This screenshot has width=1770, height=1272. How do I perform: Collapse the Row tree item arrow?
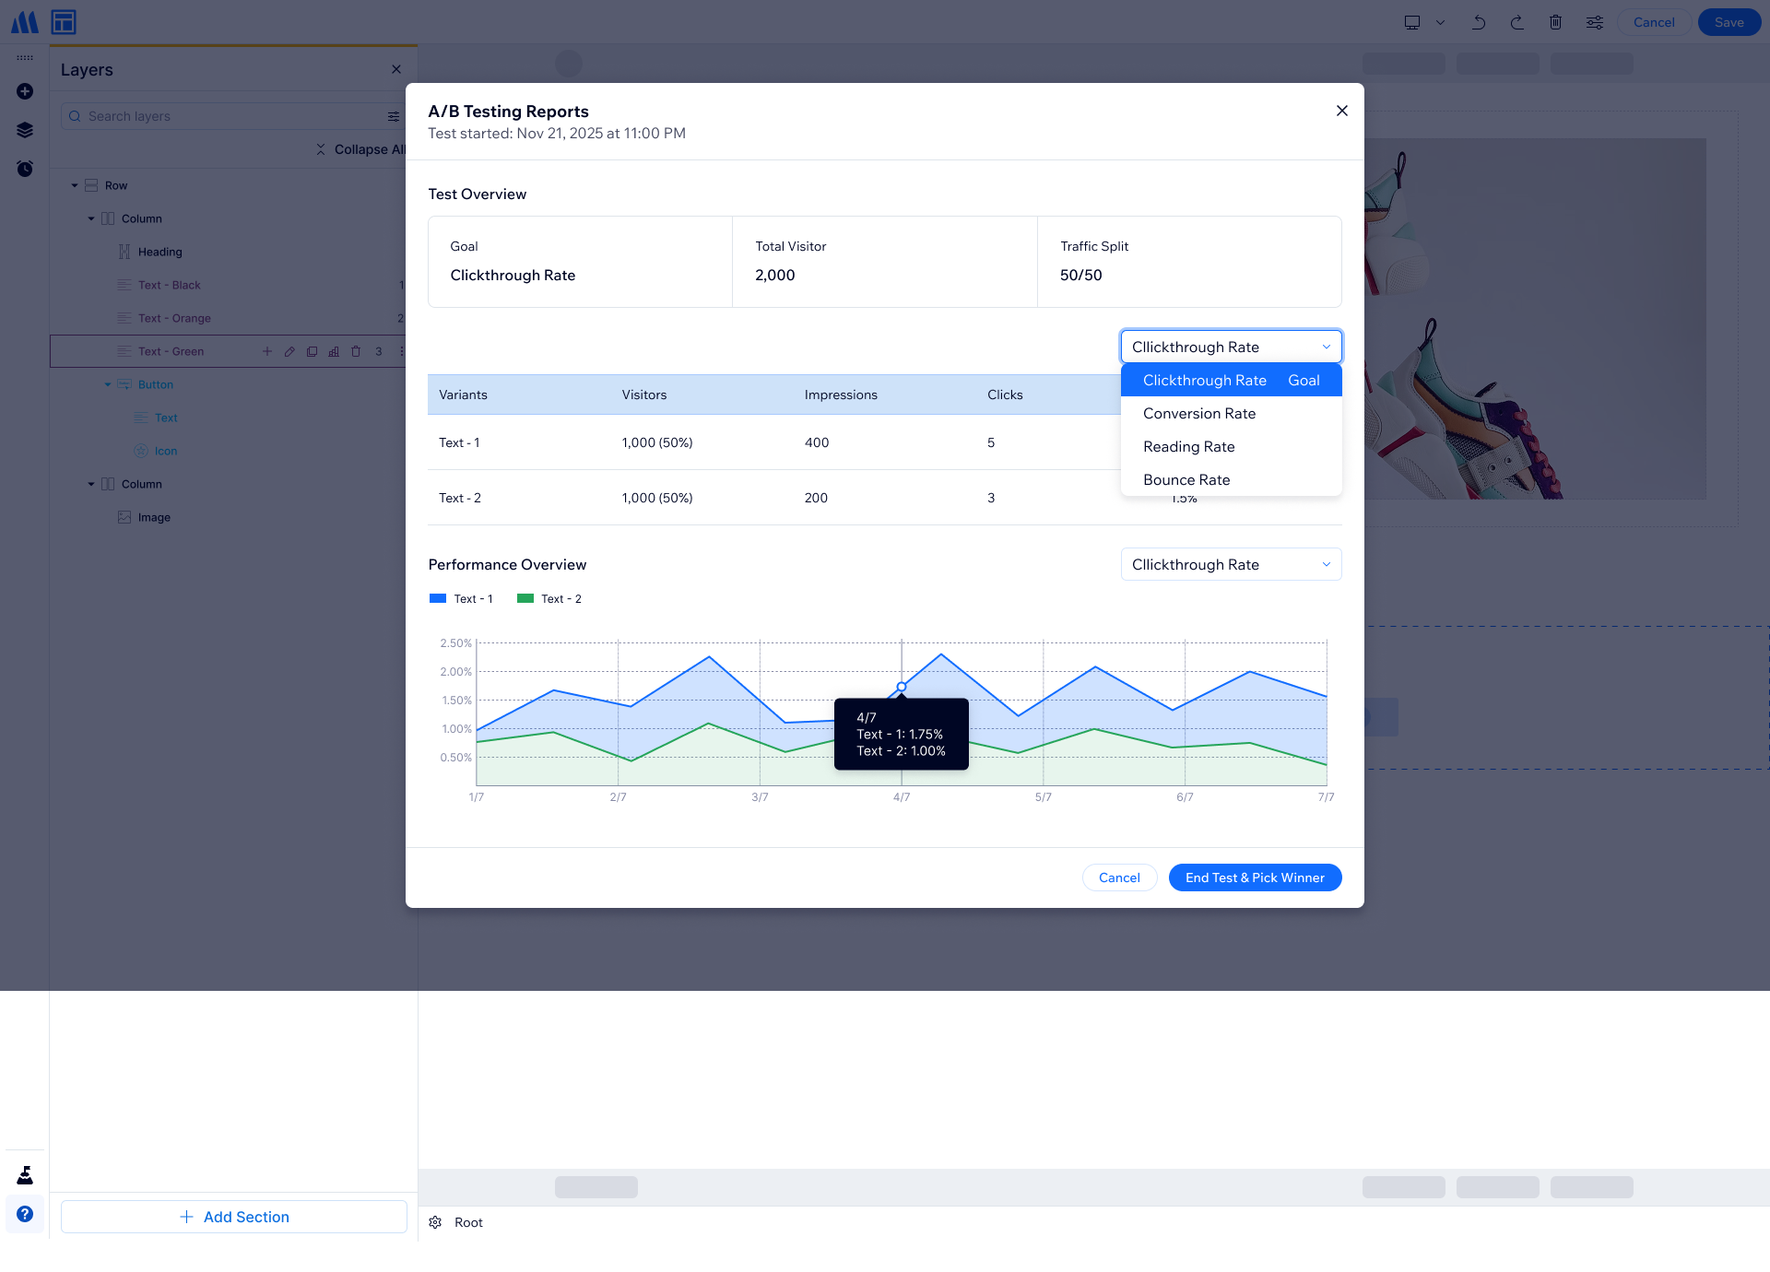(x=75, y=185)
